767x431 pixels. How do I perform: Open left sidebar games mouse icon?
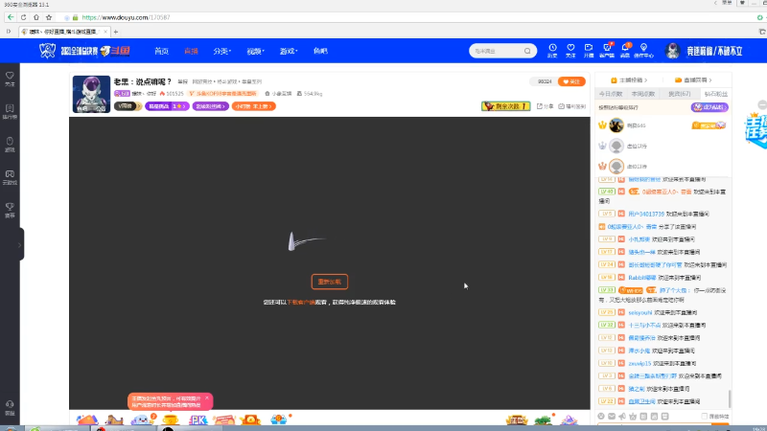[10, 145]
